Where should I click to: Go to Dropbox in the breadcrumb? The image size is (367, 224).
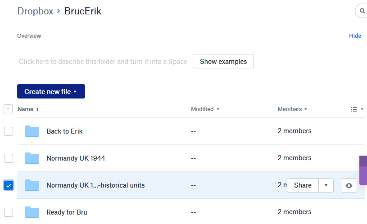pos(35,11)
